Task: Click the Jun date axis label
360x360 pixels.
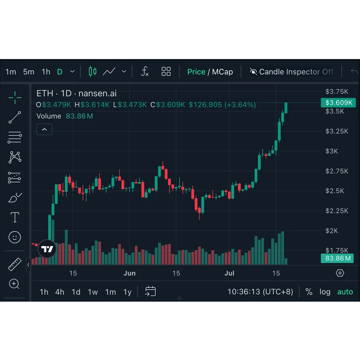Action: click(129, 273)
